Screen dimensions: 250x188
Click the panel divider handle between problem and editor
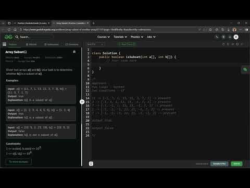click(82, 102)
